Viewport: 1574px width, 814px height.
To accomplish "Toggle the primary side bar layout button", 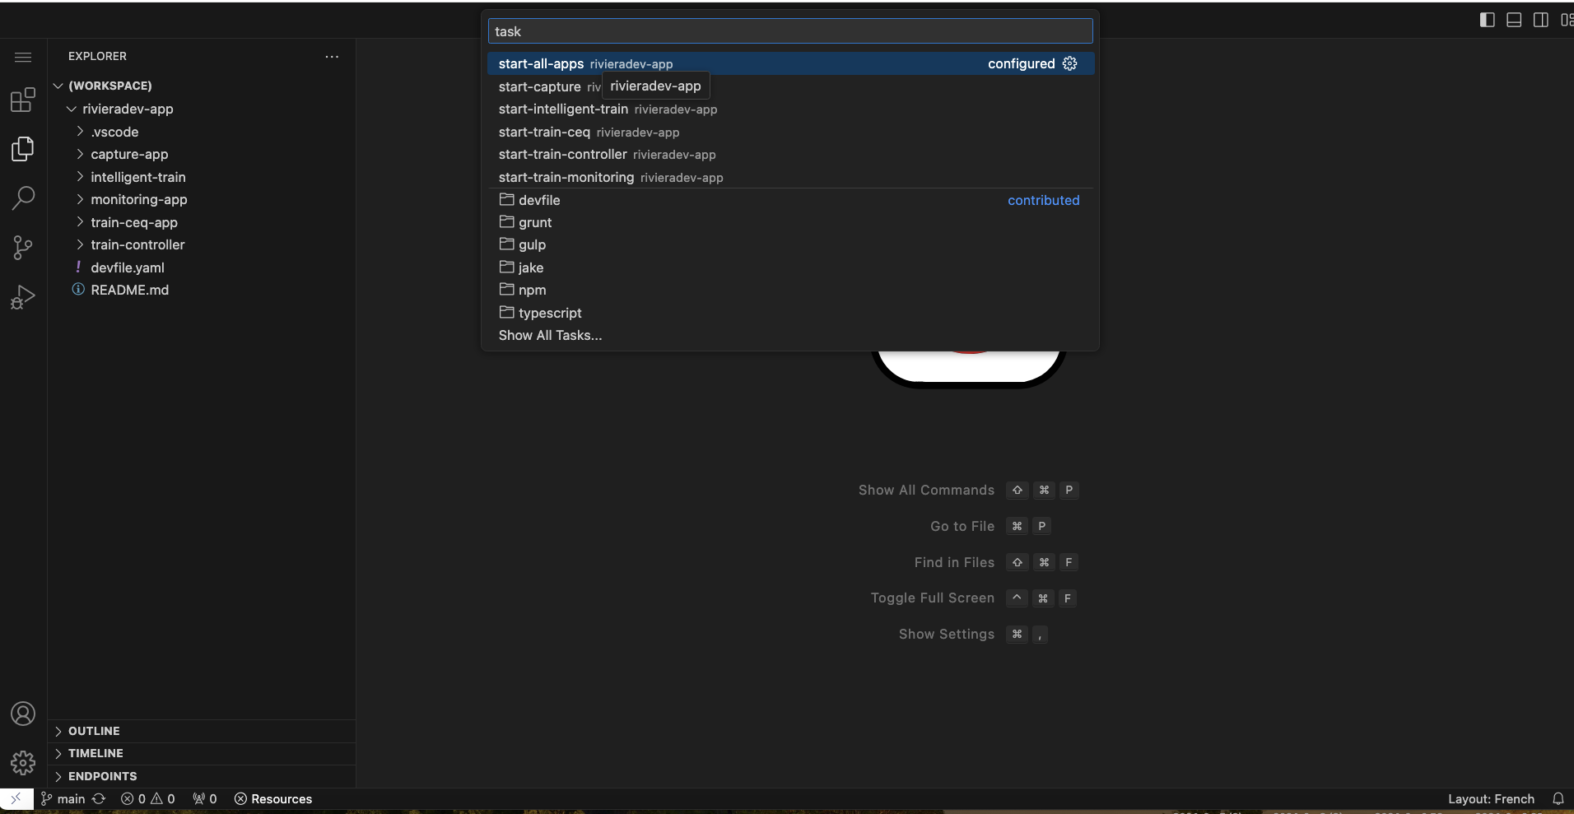I will [1487, 20].
